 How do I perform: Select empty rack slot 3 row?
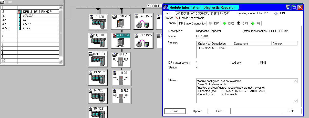pyautogui.click(x=30, y=32)
